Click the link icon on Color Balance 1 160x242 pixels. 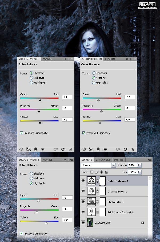(x=97, y=181)
